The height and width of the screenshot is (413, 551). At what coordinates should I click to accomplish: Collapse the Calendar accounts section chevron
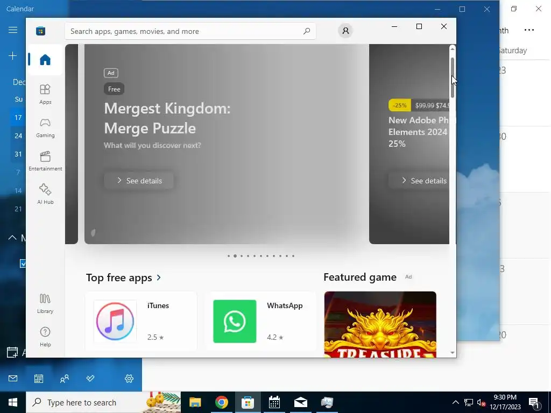pos(12,238)
